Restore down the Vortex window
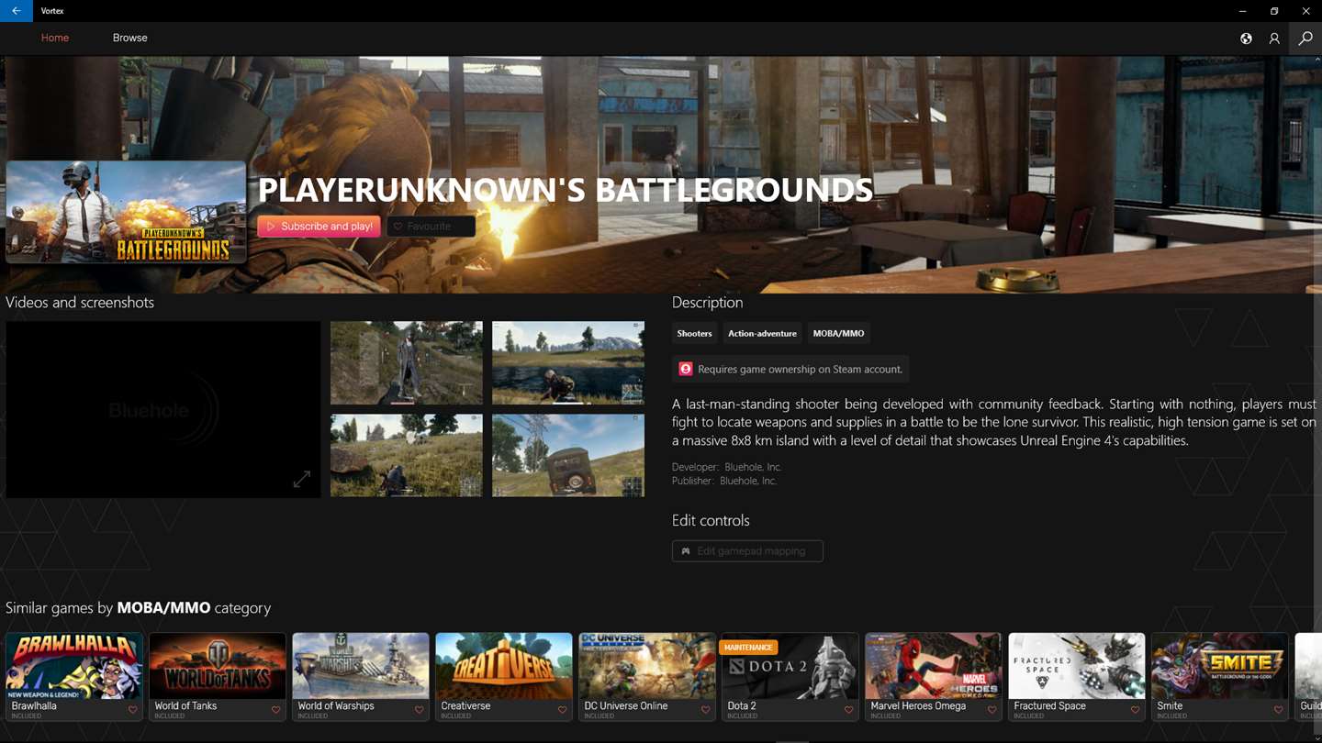The width and height of the screenshot is (1322, 743). pos(1274,11)
